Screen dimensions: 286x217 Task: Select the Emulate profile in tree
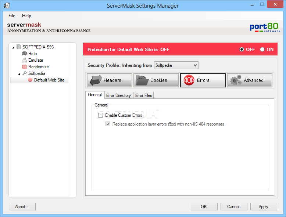(36, 60)
